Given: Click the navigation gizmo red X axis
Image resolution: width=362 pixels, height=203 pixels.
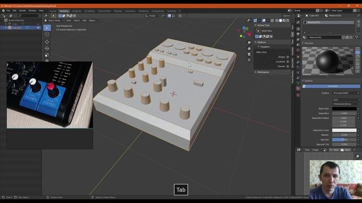Looking at the screenshot, I should point(249,34).
